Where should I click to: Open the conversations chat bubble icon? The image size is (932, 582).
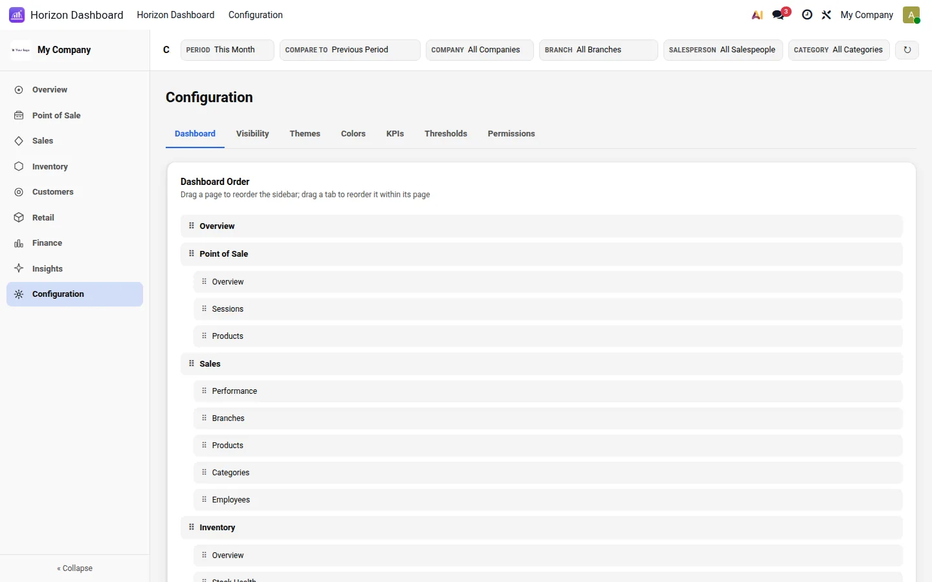[779, 15]
